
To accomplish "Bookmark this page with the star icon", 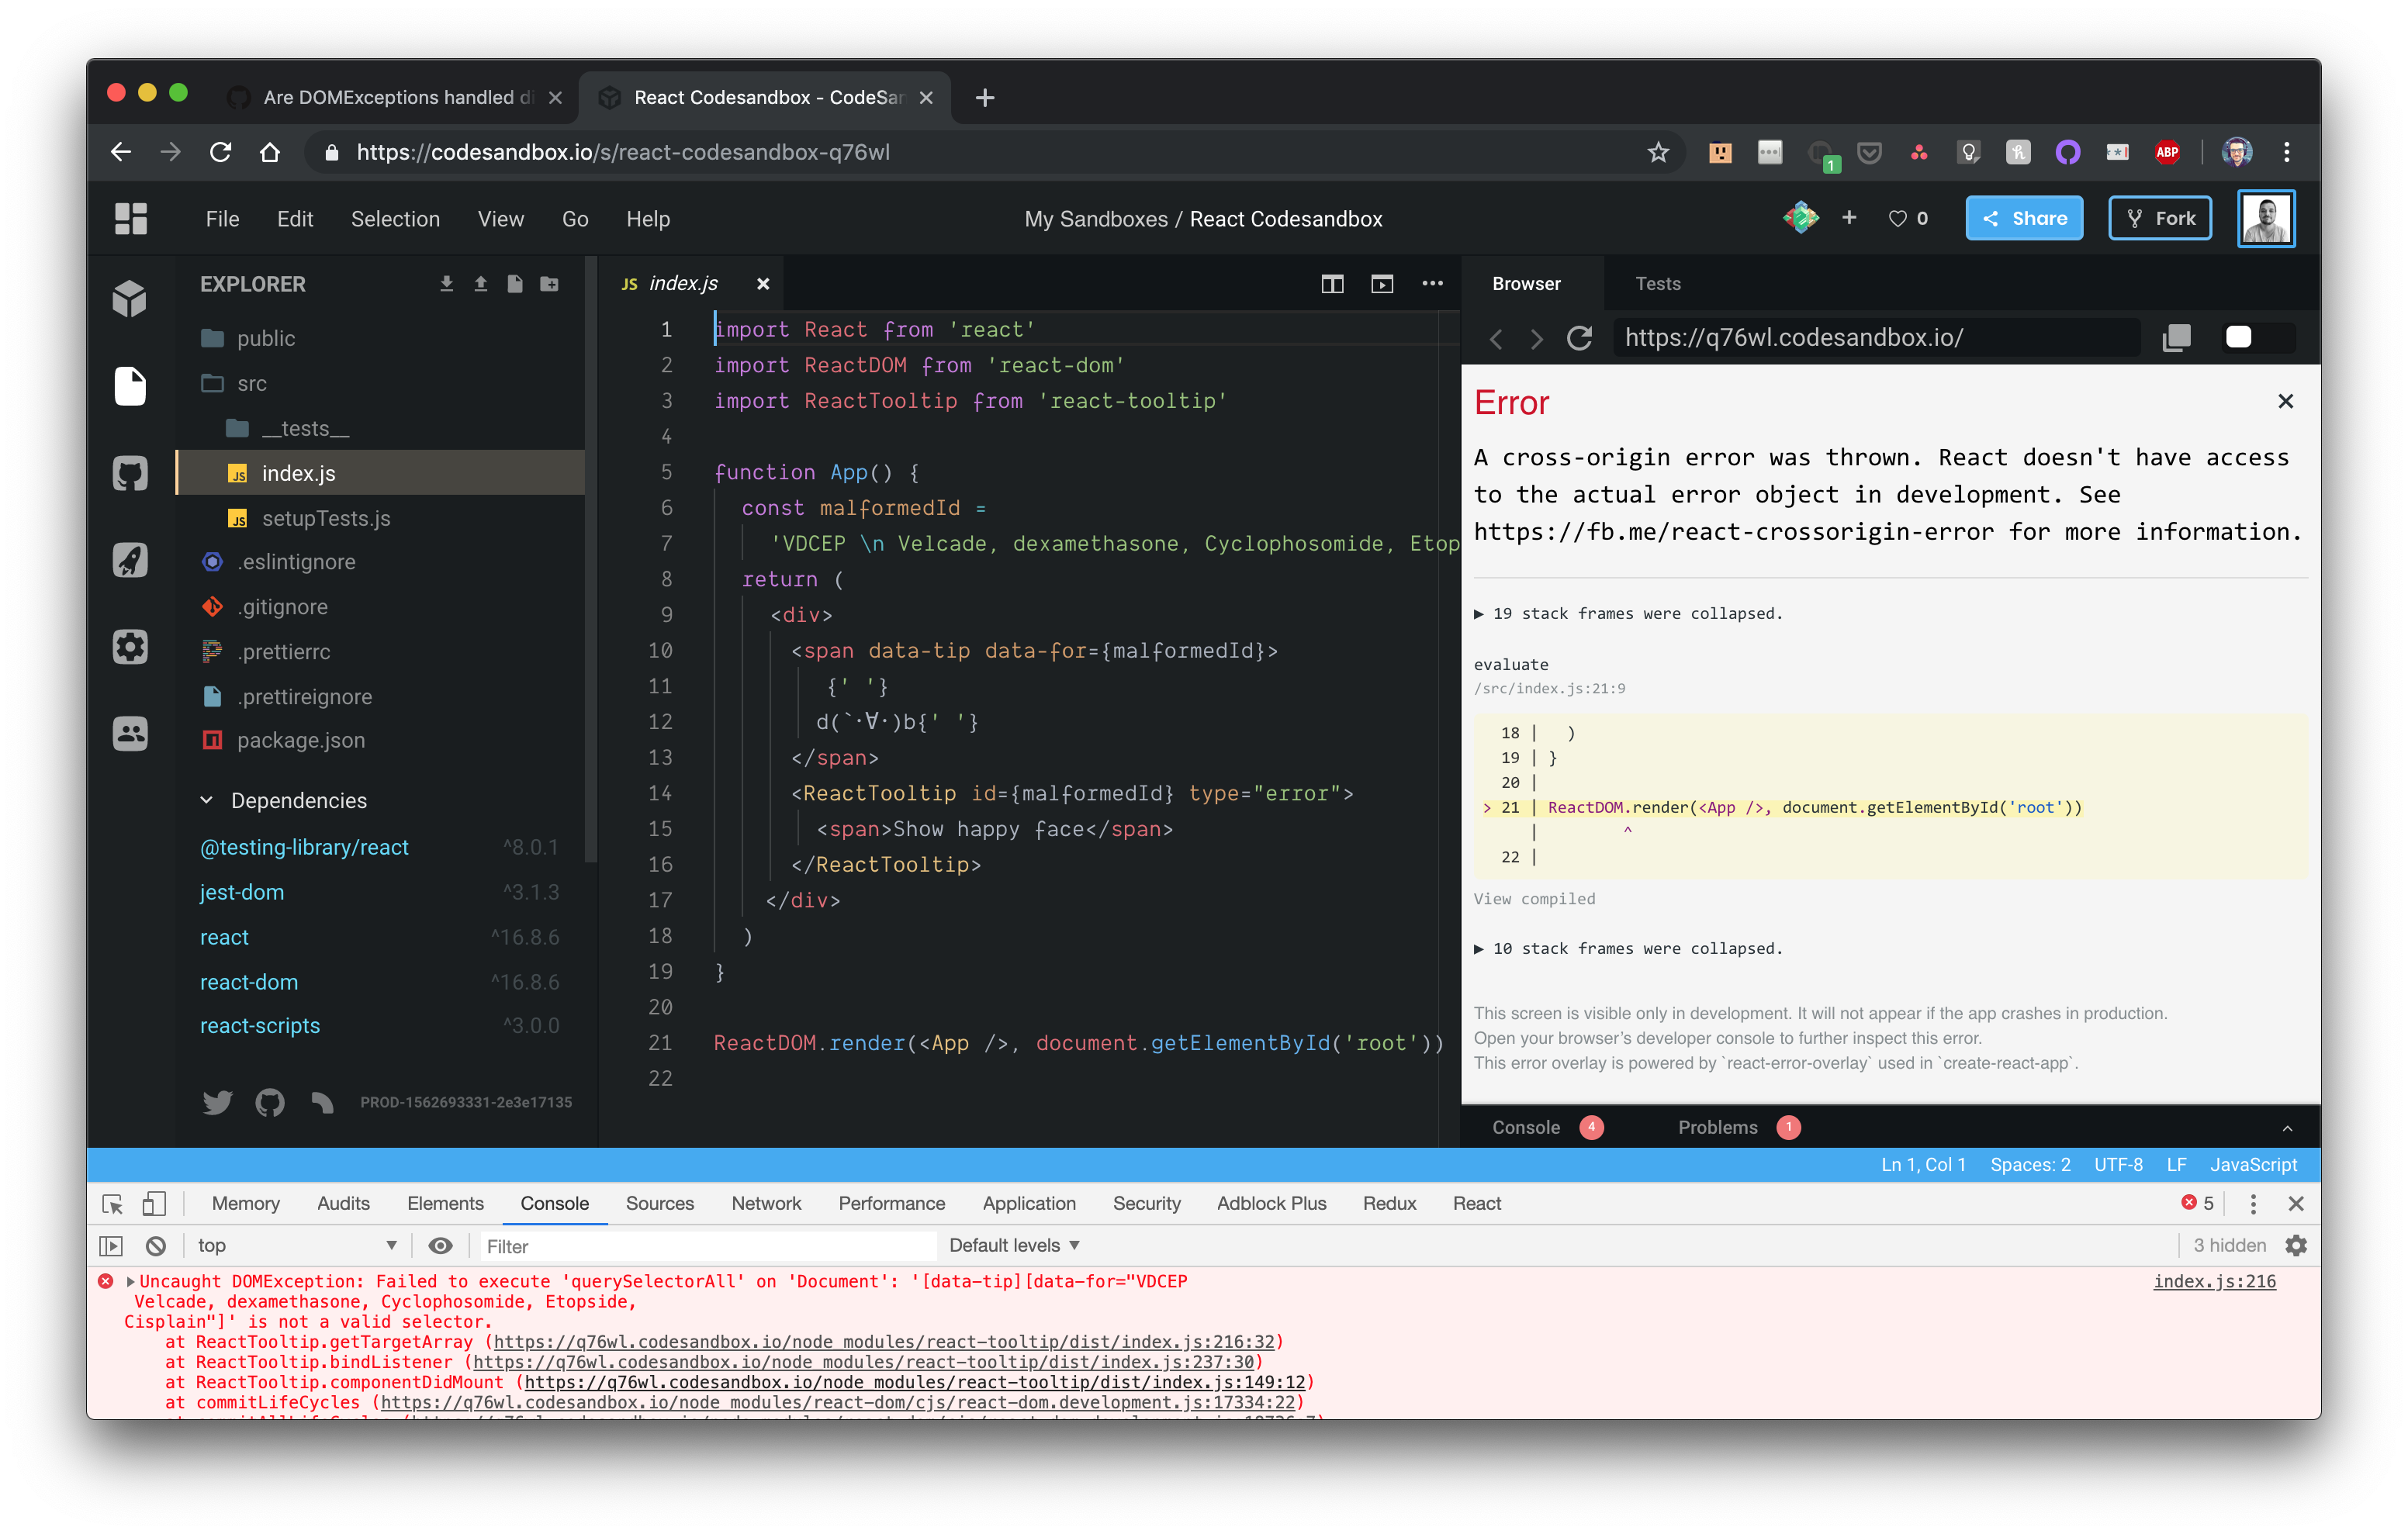I will 1658,152.
